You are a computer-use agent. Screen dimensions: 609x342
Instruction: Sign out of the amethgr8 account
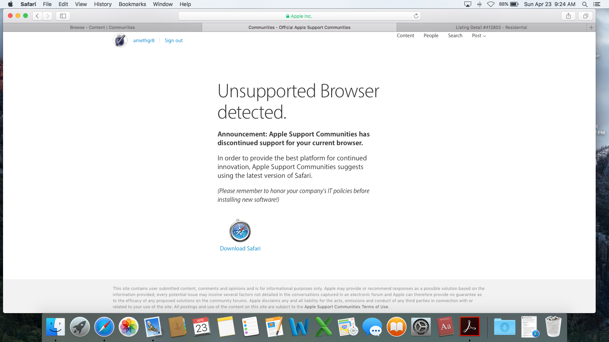173,40
